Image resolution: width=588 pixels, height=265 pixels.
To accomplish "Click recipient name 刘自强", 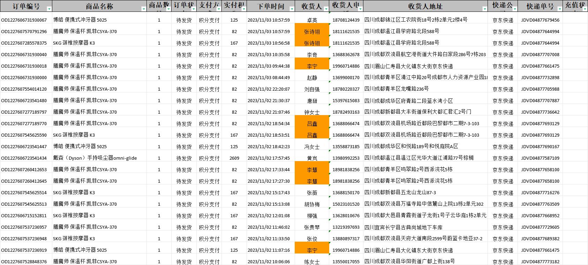I will [312, 89].
